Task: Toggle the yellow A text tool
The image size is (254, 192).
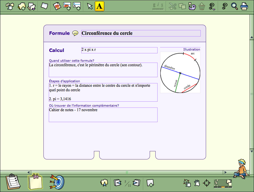Action: pos(100,6)
